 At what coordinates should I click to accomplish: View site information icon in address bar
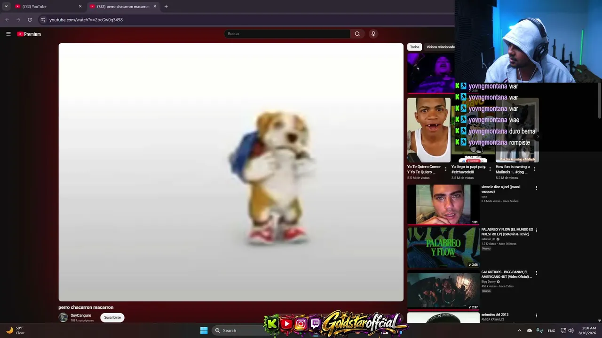[43, 20]
